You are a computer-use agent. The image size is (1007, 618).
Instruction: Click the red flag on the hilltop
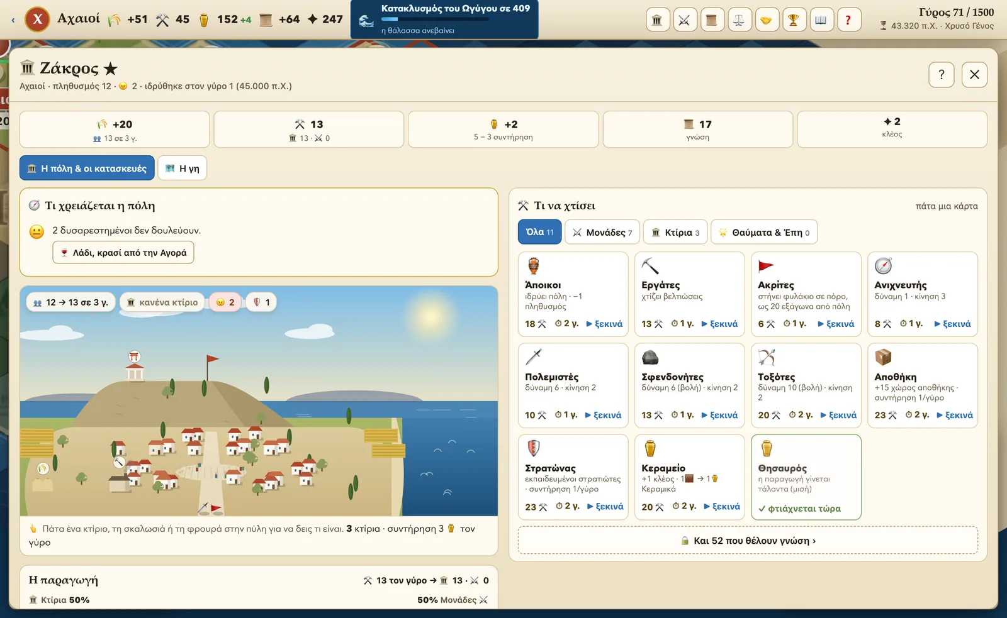[x=212, y=360]
